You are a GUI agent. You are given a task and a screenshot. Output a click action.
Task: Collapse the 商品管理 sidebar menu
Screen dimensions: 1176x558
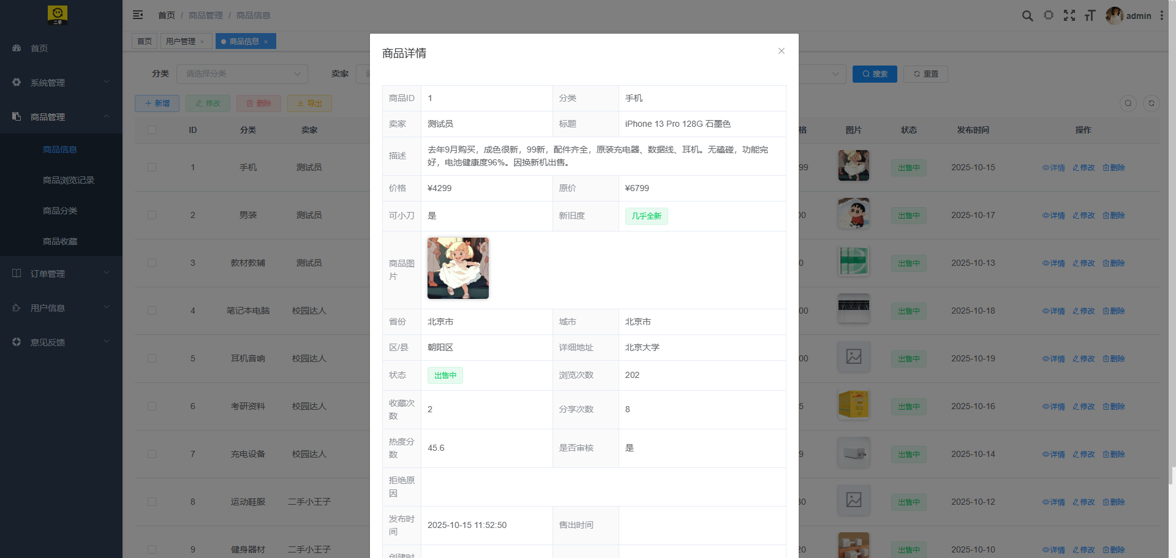coord(61,116)
